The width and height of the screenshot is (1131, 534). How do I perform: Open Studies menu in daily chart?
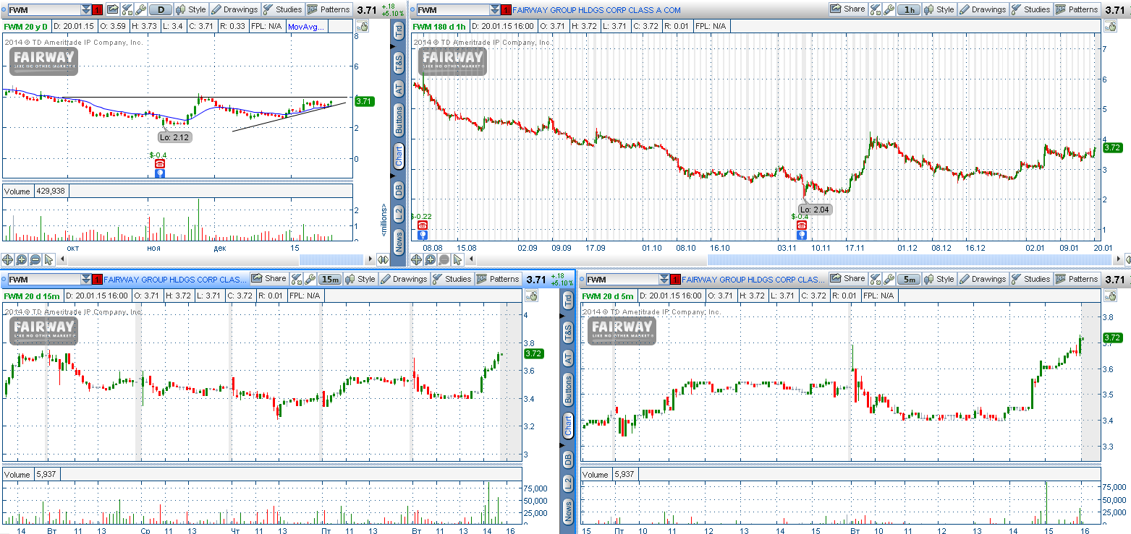tap(283, 10)
